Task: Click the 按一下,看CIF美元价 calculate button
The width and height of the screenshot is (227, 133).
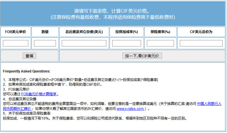Action: point(142,56)
